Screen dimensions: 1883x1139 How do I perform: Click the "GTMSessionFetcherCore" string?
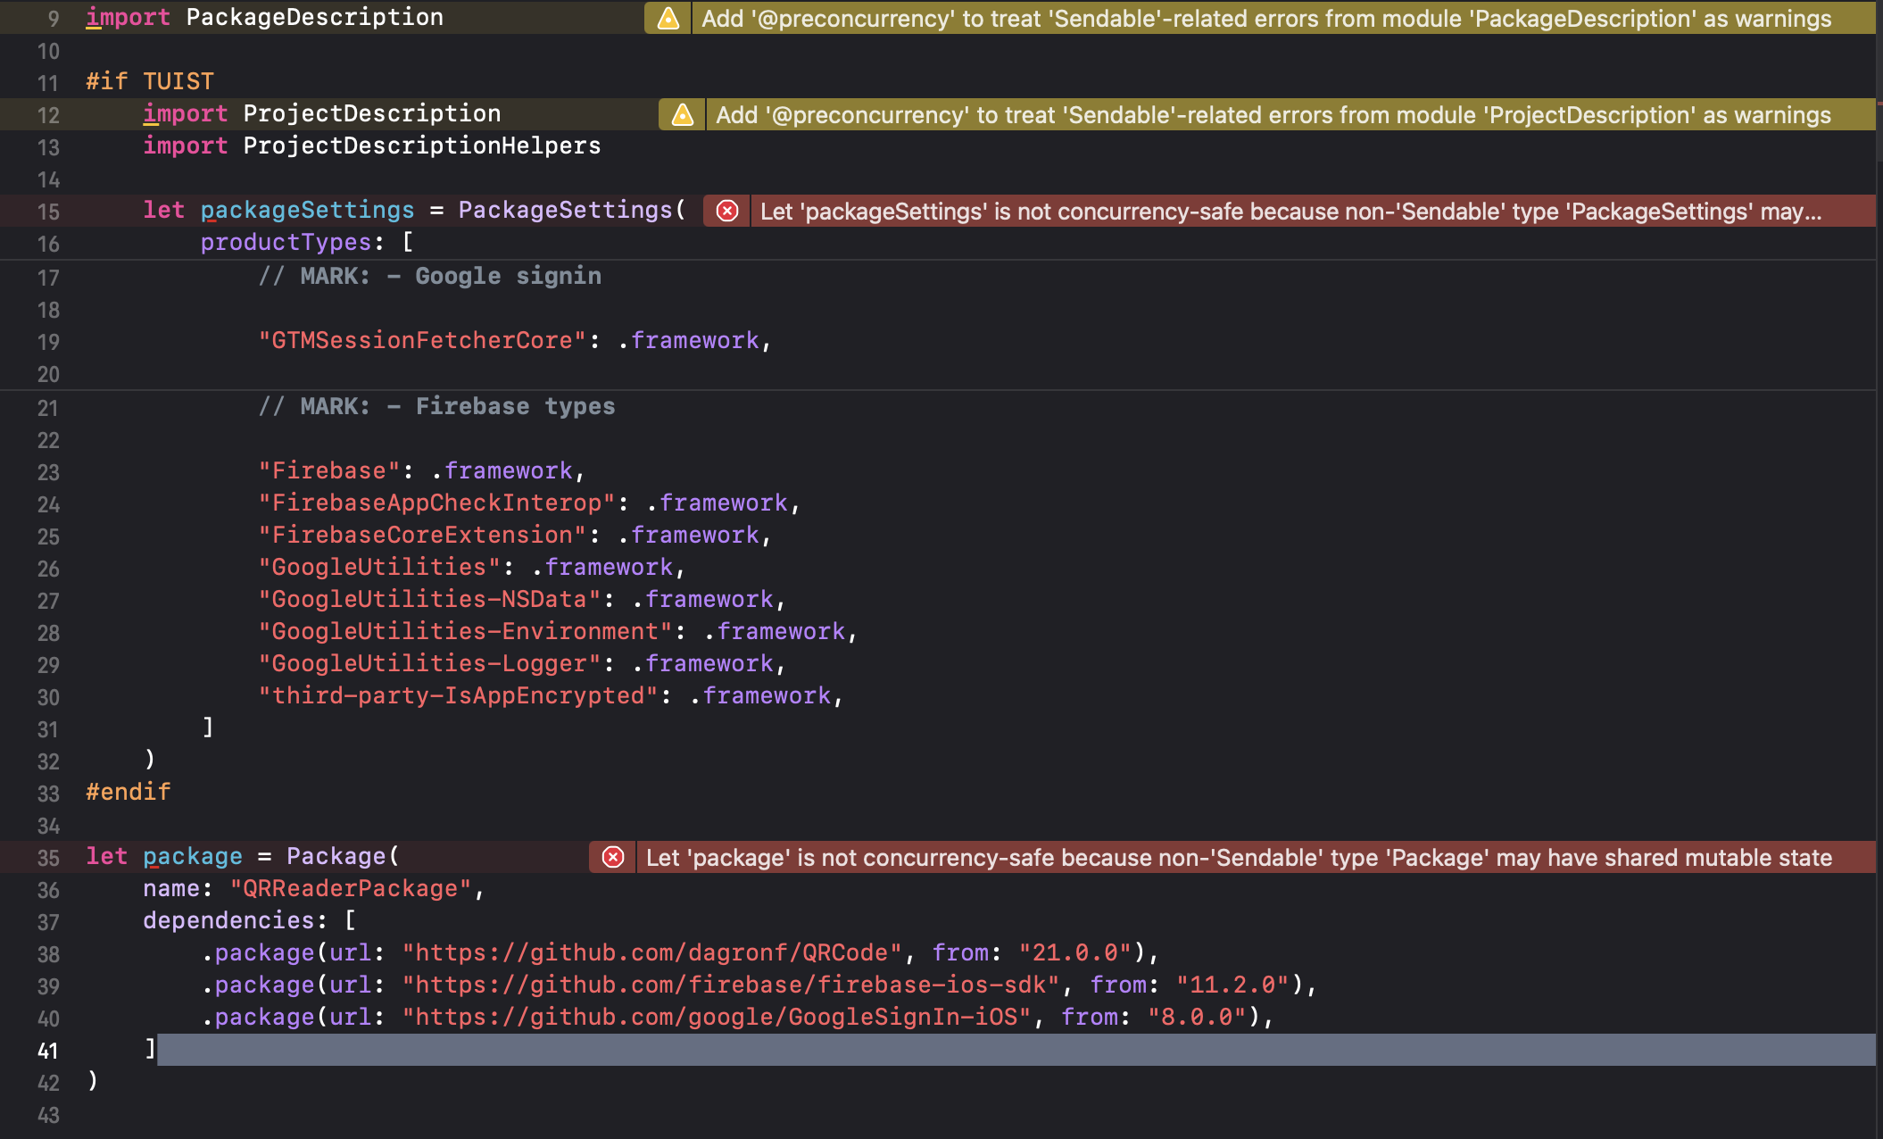422,340
